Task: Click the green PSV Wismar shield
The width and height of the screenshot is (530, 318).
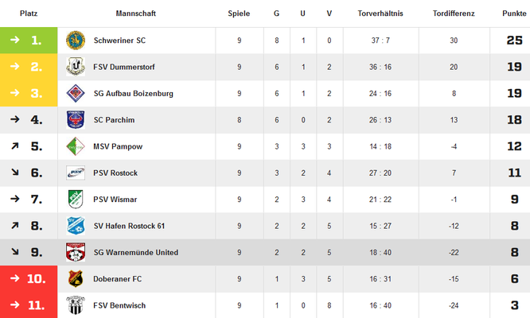Action: pyautogui.click(x=76, y=200)
